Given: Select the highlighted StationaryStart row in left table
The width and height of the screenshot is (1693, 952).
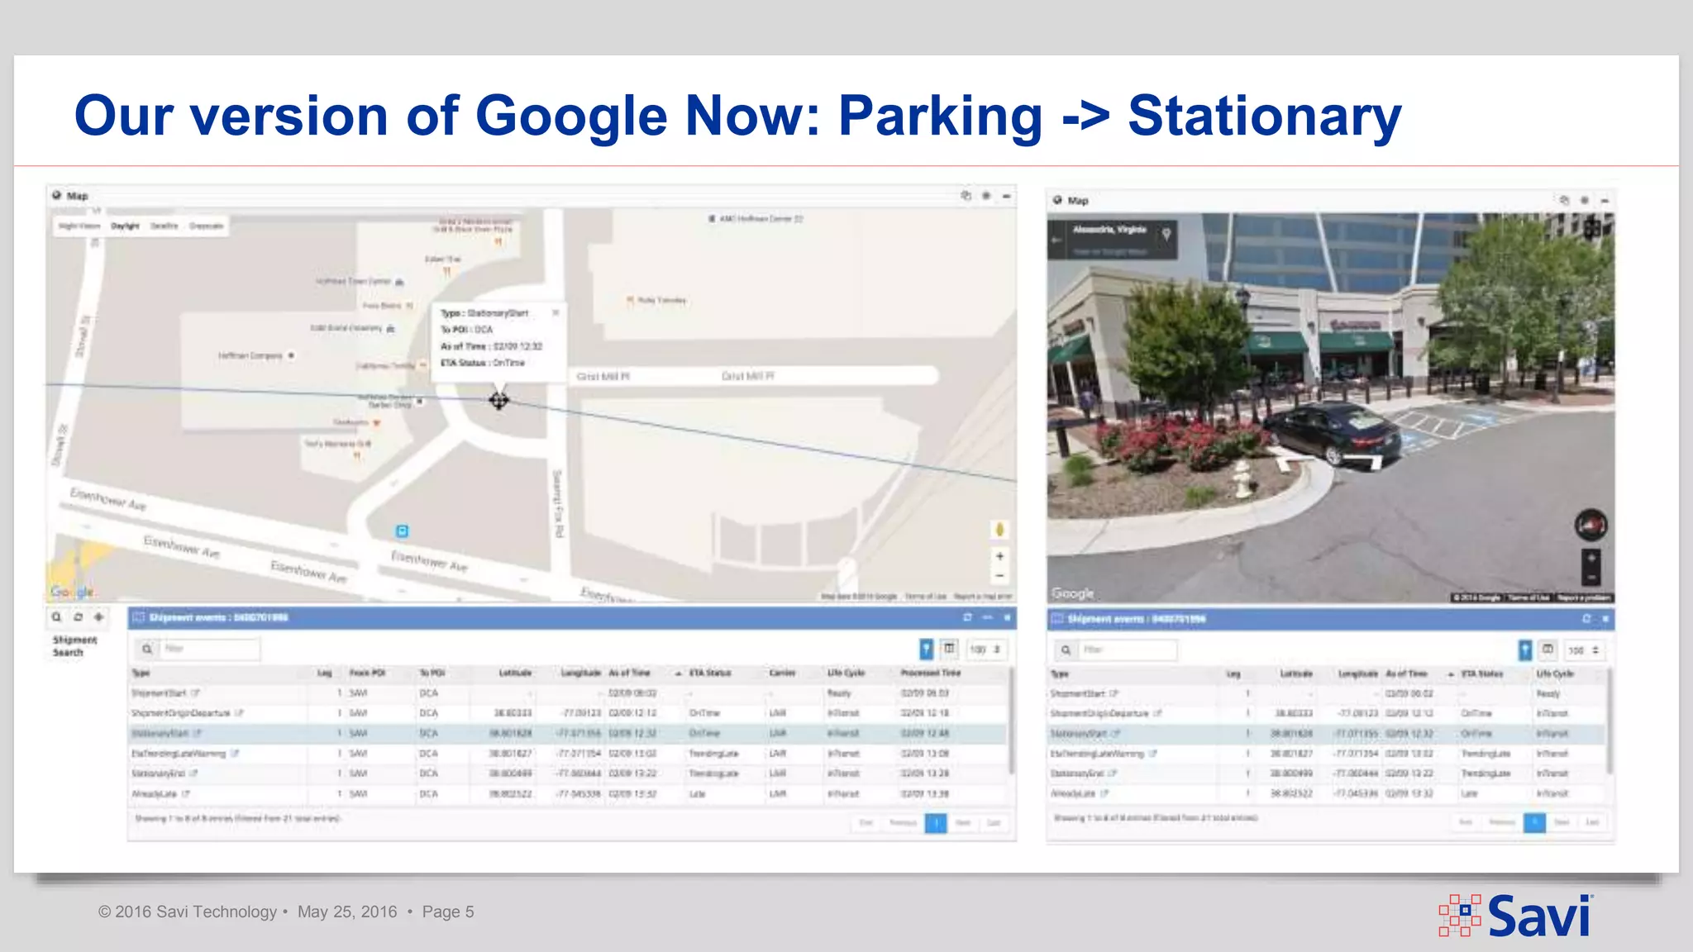Looking at the screenshot, I should point(569,733).
